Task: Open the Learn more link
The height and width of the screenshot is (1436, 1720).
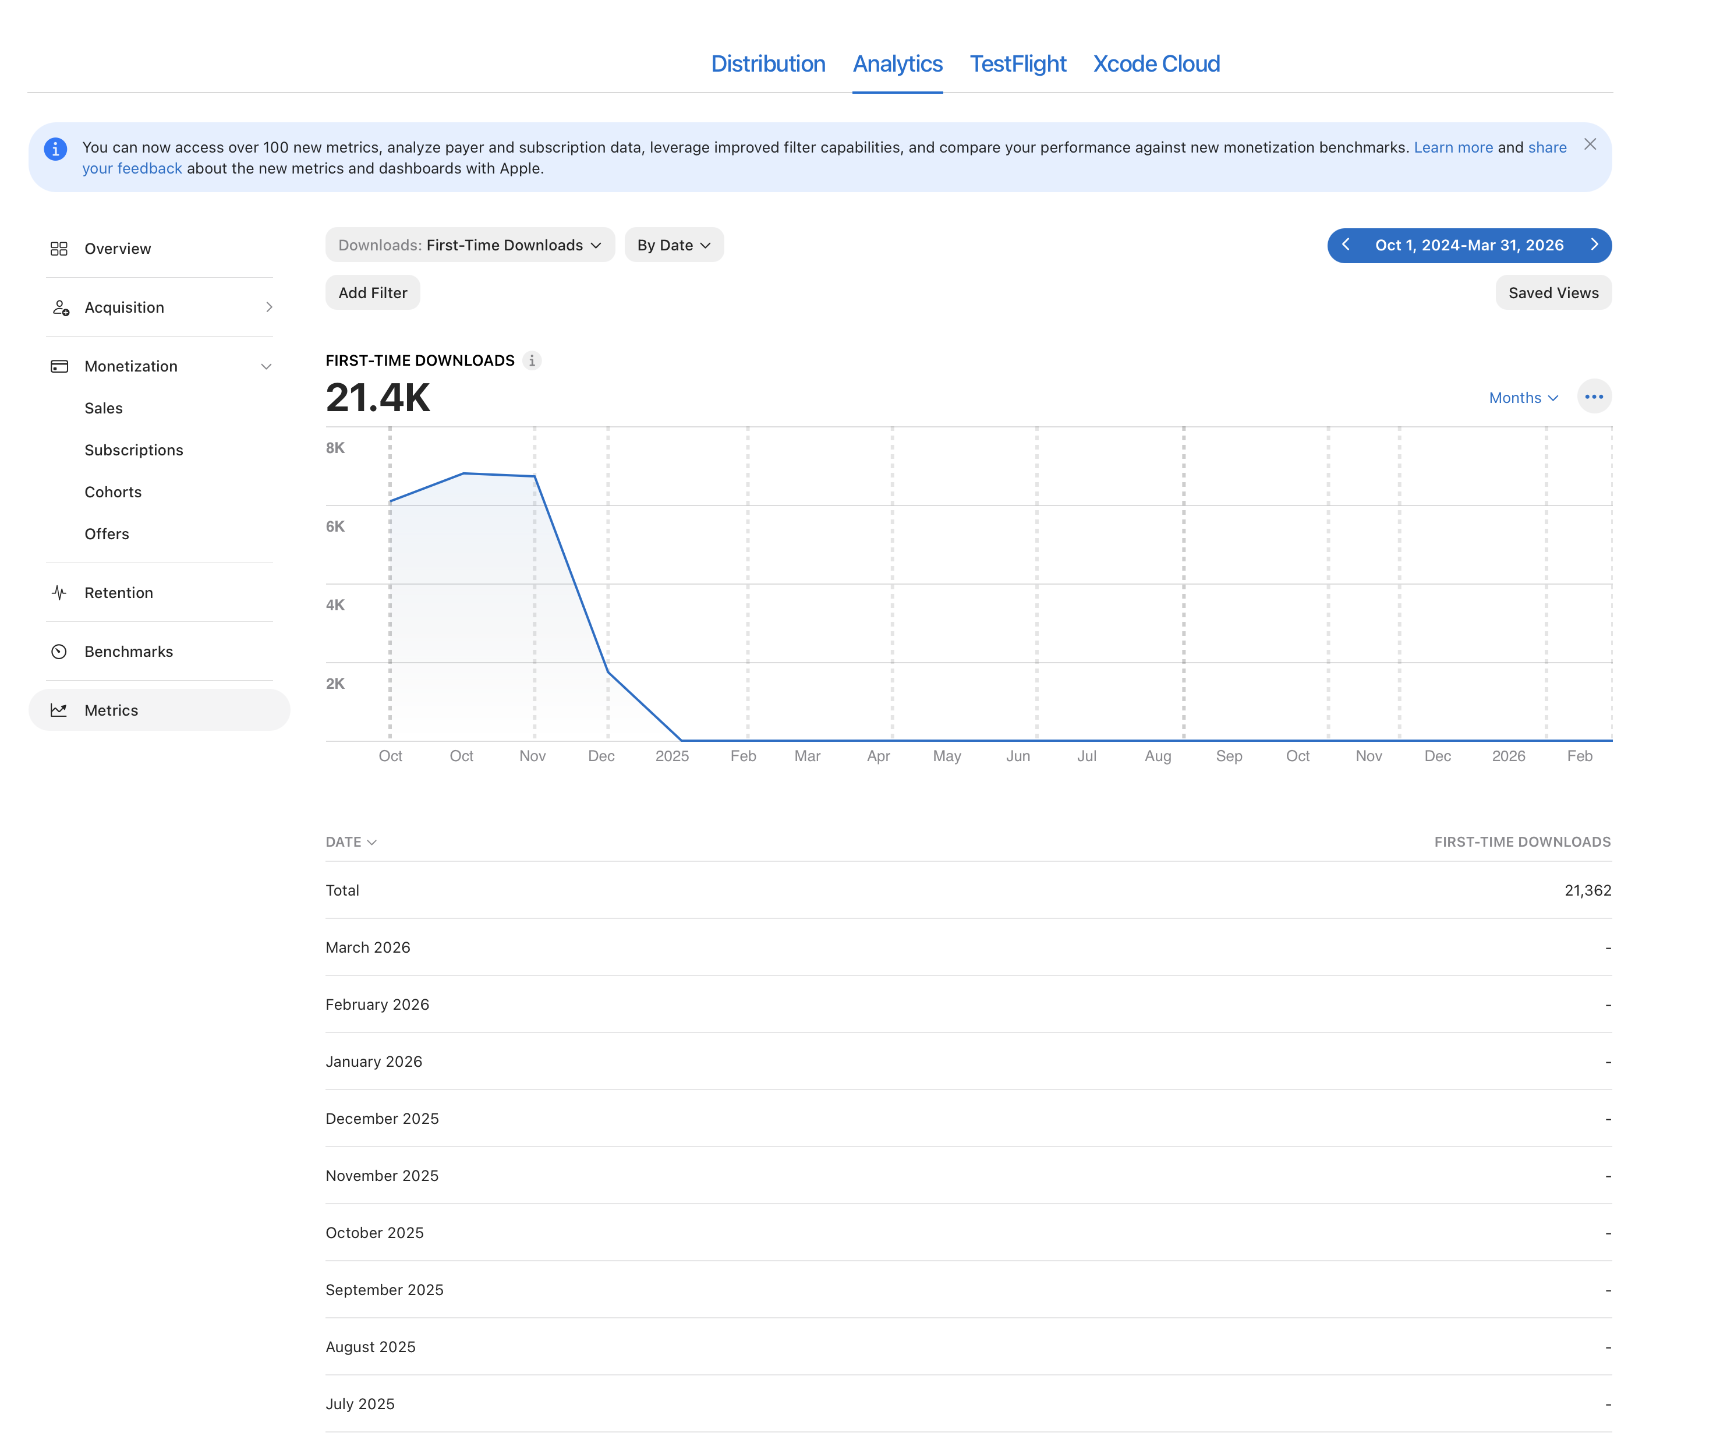Action: pyautogui.click(x=1452, y=147)
